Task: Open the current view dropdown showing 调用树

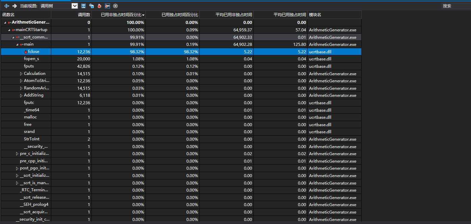Action: [x=59, y=6]
